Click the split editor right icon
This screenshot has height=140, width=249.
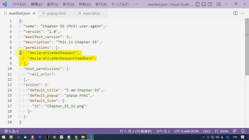tap(235, 13)
